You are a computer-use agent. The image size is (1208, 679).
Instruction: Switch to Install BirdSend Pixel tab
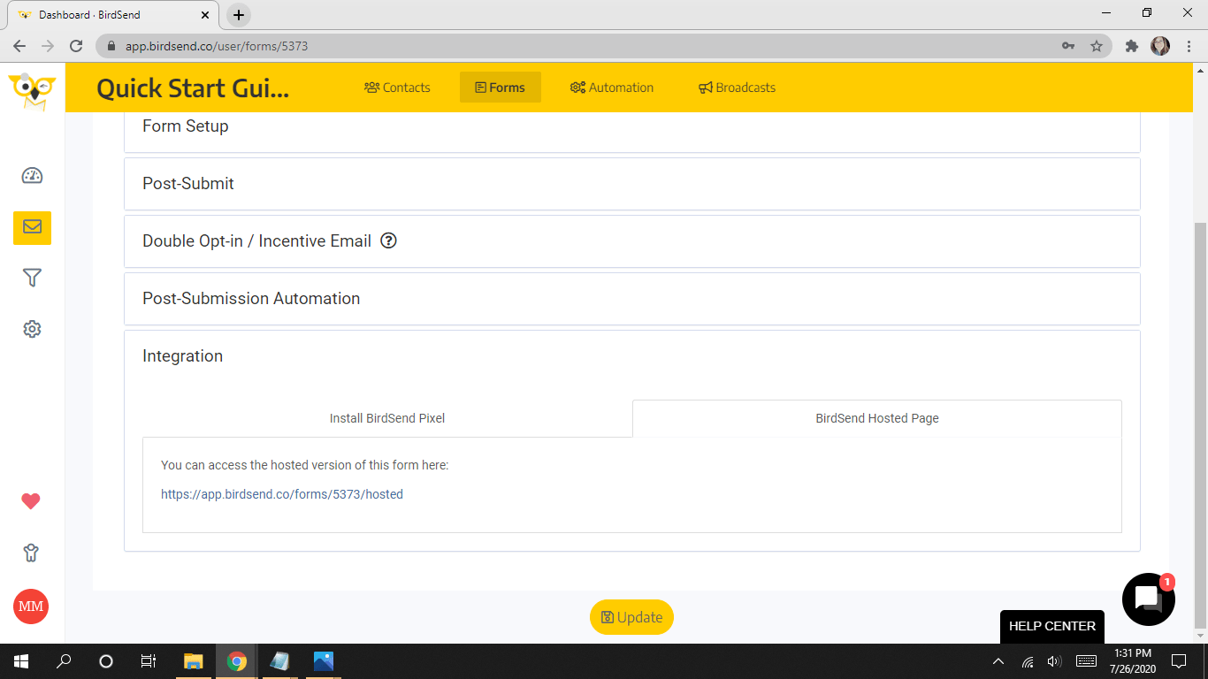(387, 418)
